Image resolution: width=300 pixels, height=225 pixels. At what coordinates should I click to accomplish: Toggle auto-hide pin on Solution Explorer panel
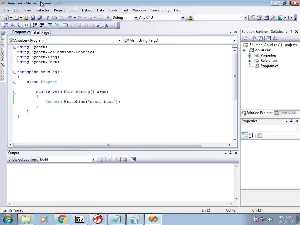(292, 32)
